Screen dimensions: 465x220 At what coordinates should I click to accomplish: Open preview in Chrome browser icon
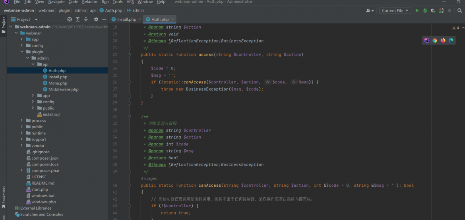coord(435,41)
